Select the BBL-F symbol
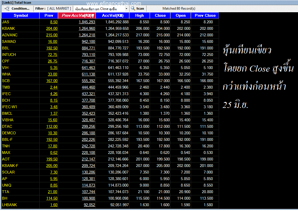Screen dimensions: 298x211 (7, 139)
